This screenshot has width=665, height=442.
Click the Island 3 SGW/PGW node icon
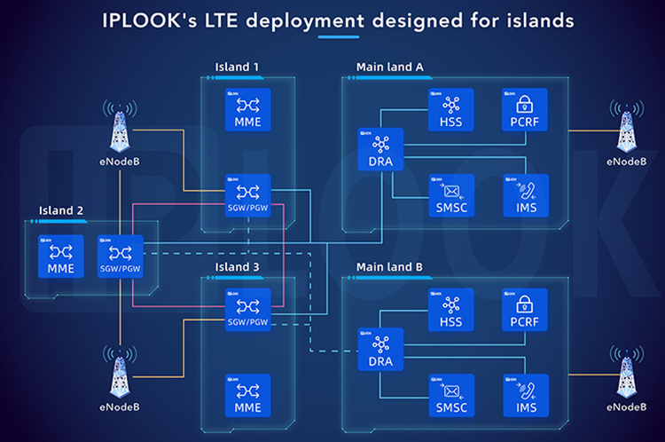[247, 310]
